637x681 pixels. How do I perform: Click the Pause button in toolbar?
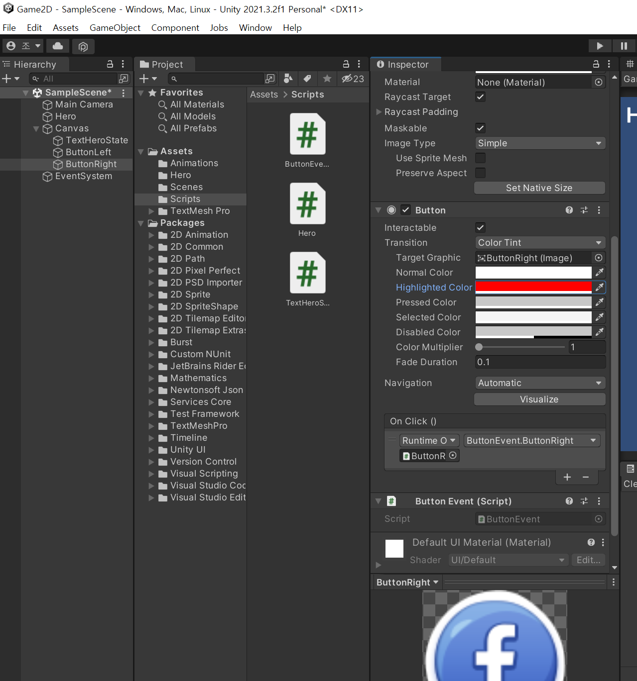pyautogui.click(x=624, y=46)
